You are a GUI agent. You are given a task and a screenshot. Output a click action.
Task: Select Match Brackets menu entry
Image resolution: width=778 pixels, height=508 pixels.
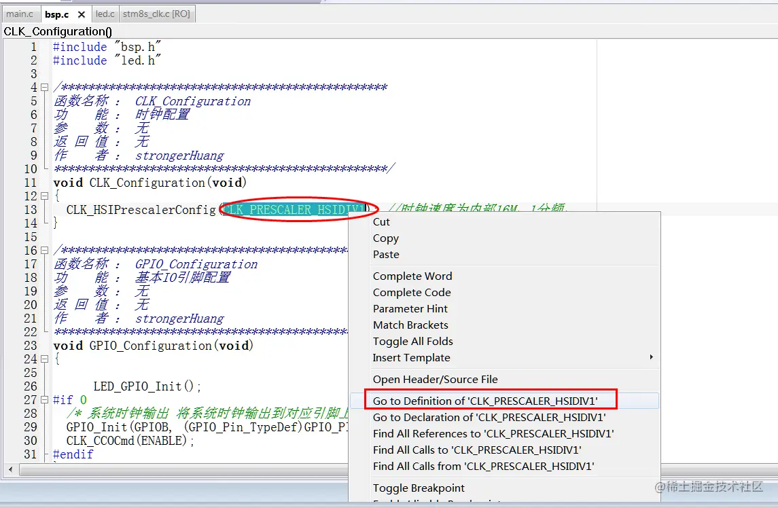click(x=505, y=325)
